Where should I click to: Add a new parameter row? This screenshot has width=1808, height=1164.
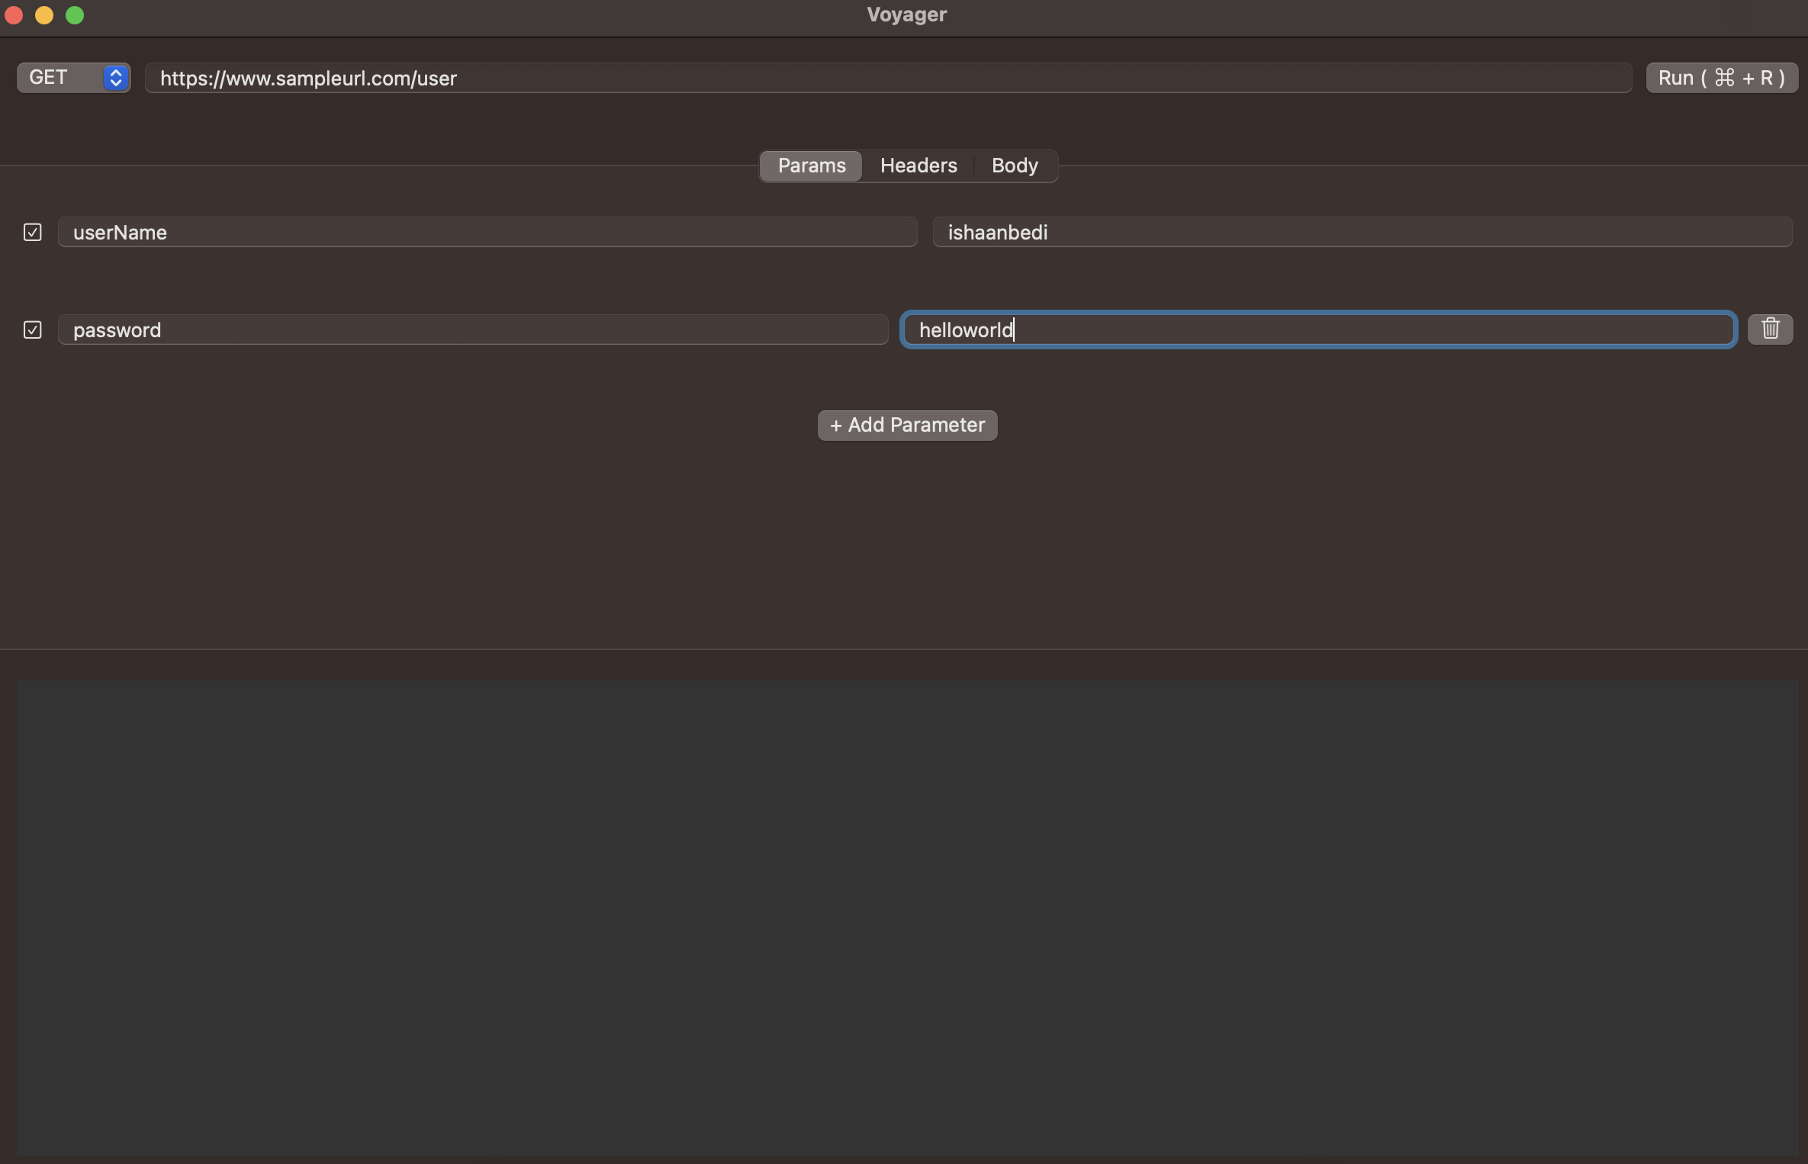(906, 425)
